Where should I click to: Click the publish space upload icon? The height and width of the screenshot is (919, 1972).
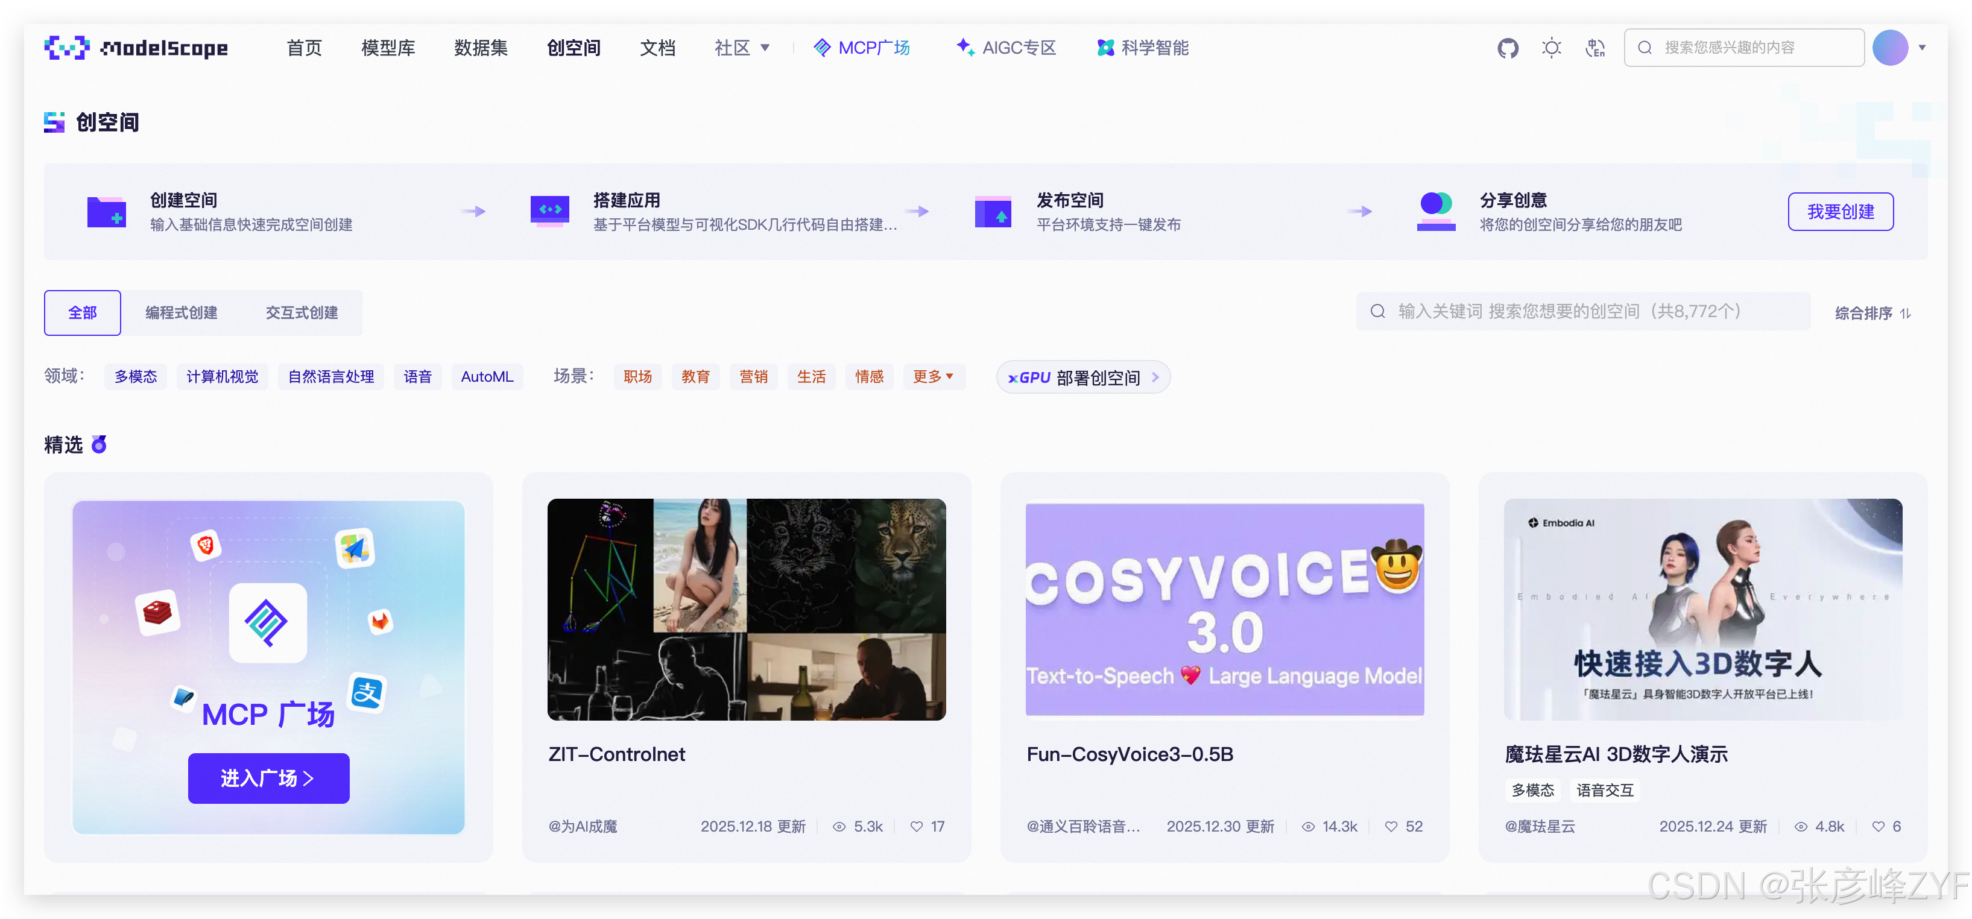coord(993,212)
